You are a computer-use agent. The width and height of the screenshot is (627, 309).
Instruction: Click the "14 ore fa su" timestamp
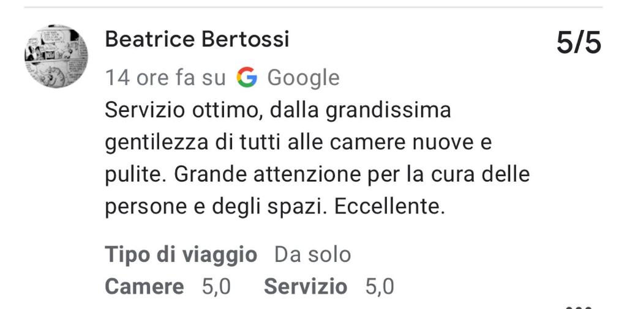pyautogui.click(x=165, y=78)
